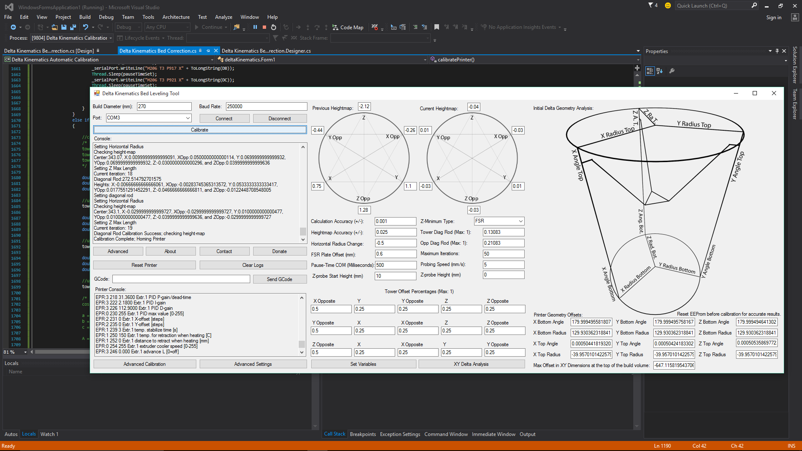Viewport: 802px width, 451px height.
Task: Click the smiley feedback icon
Action: click(667, 5)
